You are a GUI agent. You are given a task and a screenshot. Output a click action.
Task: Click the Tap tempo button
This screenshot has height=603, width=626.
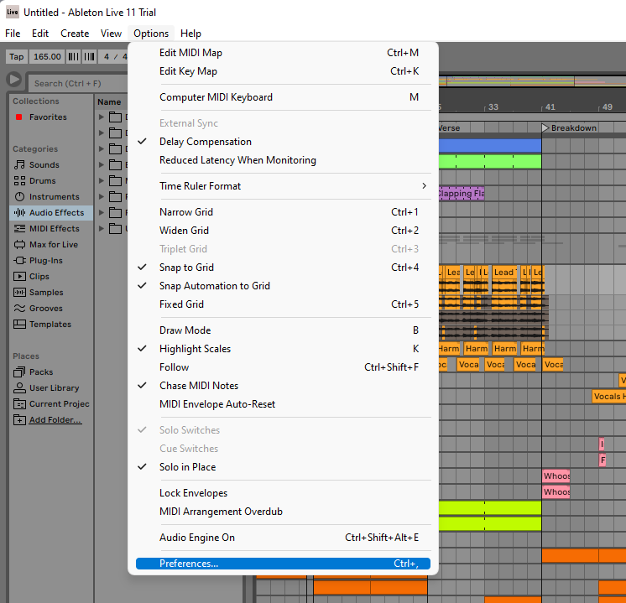(17, 57)
